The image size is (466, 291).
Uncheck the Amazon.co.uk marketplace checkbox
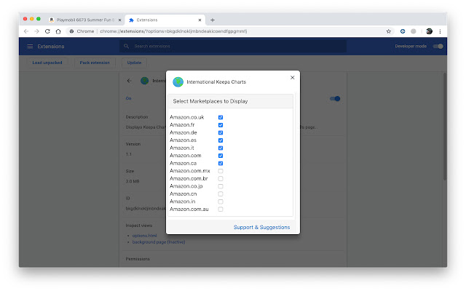(x=221, y=117)
